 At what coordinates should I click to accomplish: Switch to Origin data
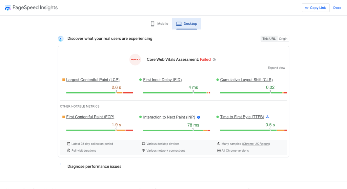pyautogui.click(x=283, y=39)
